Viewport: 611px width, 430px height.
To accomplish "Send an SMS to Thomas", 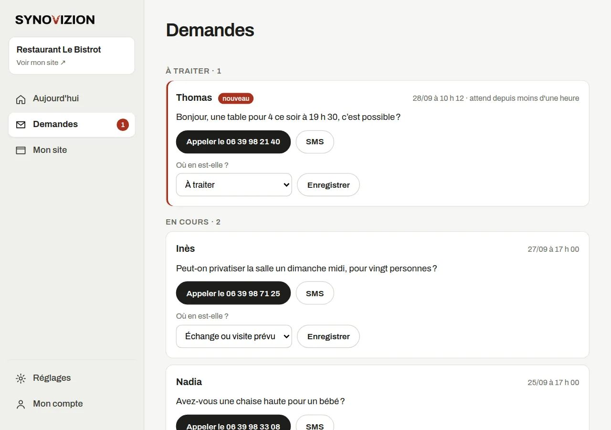I will 315,142.
